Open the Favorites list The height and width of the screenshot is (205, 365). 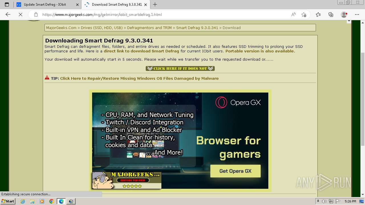pyautogui.click(x=318, y=15)
